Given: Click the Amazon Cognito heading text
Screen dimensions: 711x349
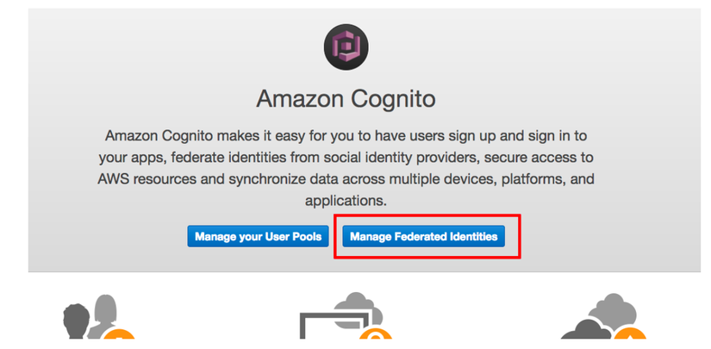Looking at the screenshot, I should tap(346, 99).
